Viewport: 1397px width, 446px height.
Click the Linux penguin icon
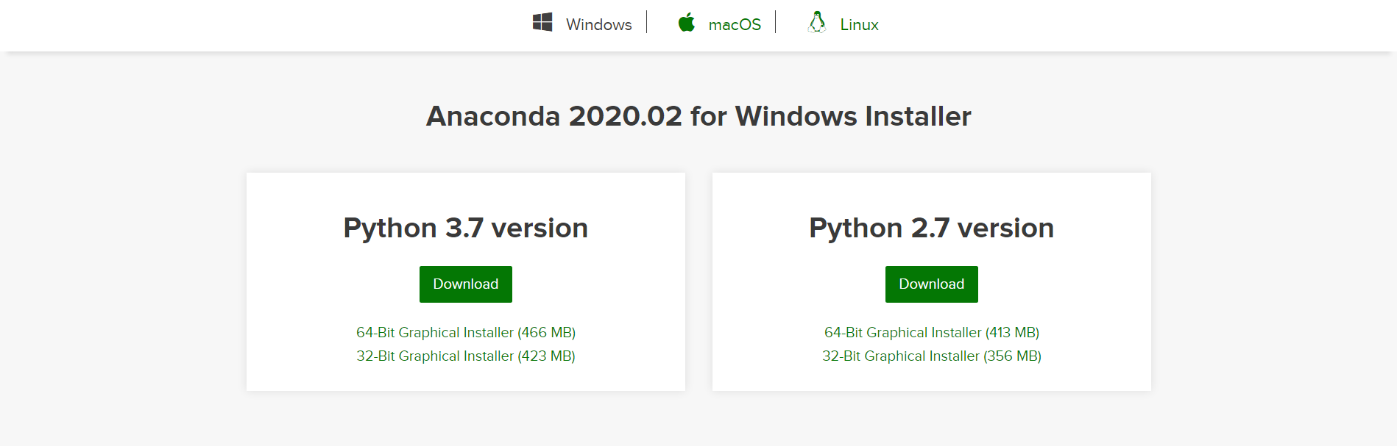pyautogui.click(x=817, y=22)
